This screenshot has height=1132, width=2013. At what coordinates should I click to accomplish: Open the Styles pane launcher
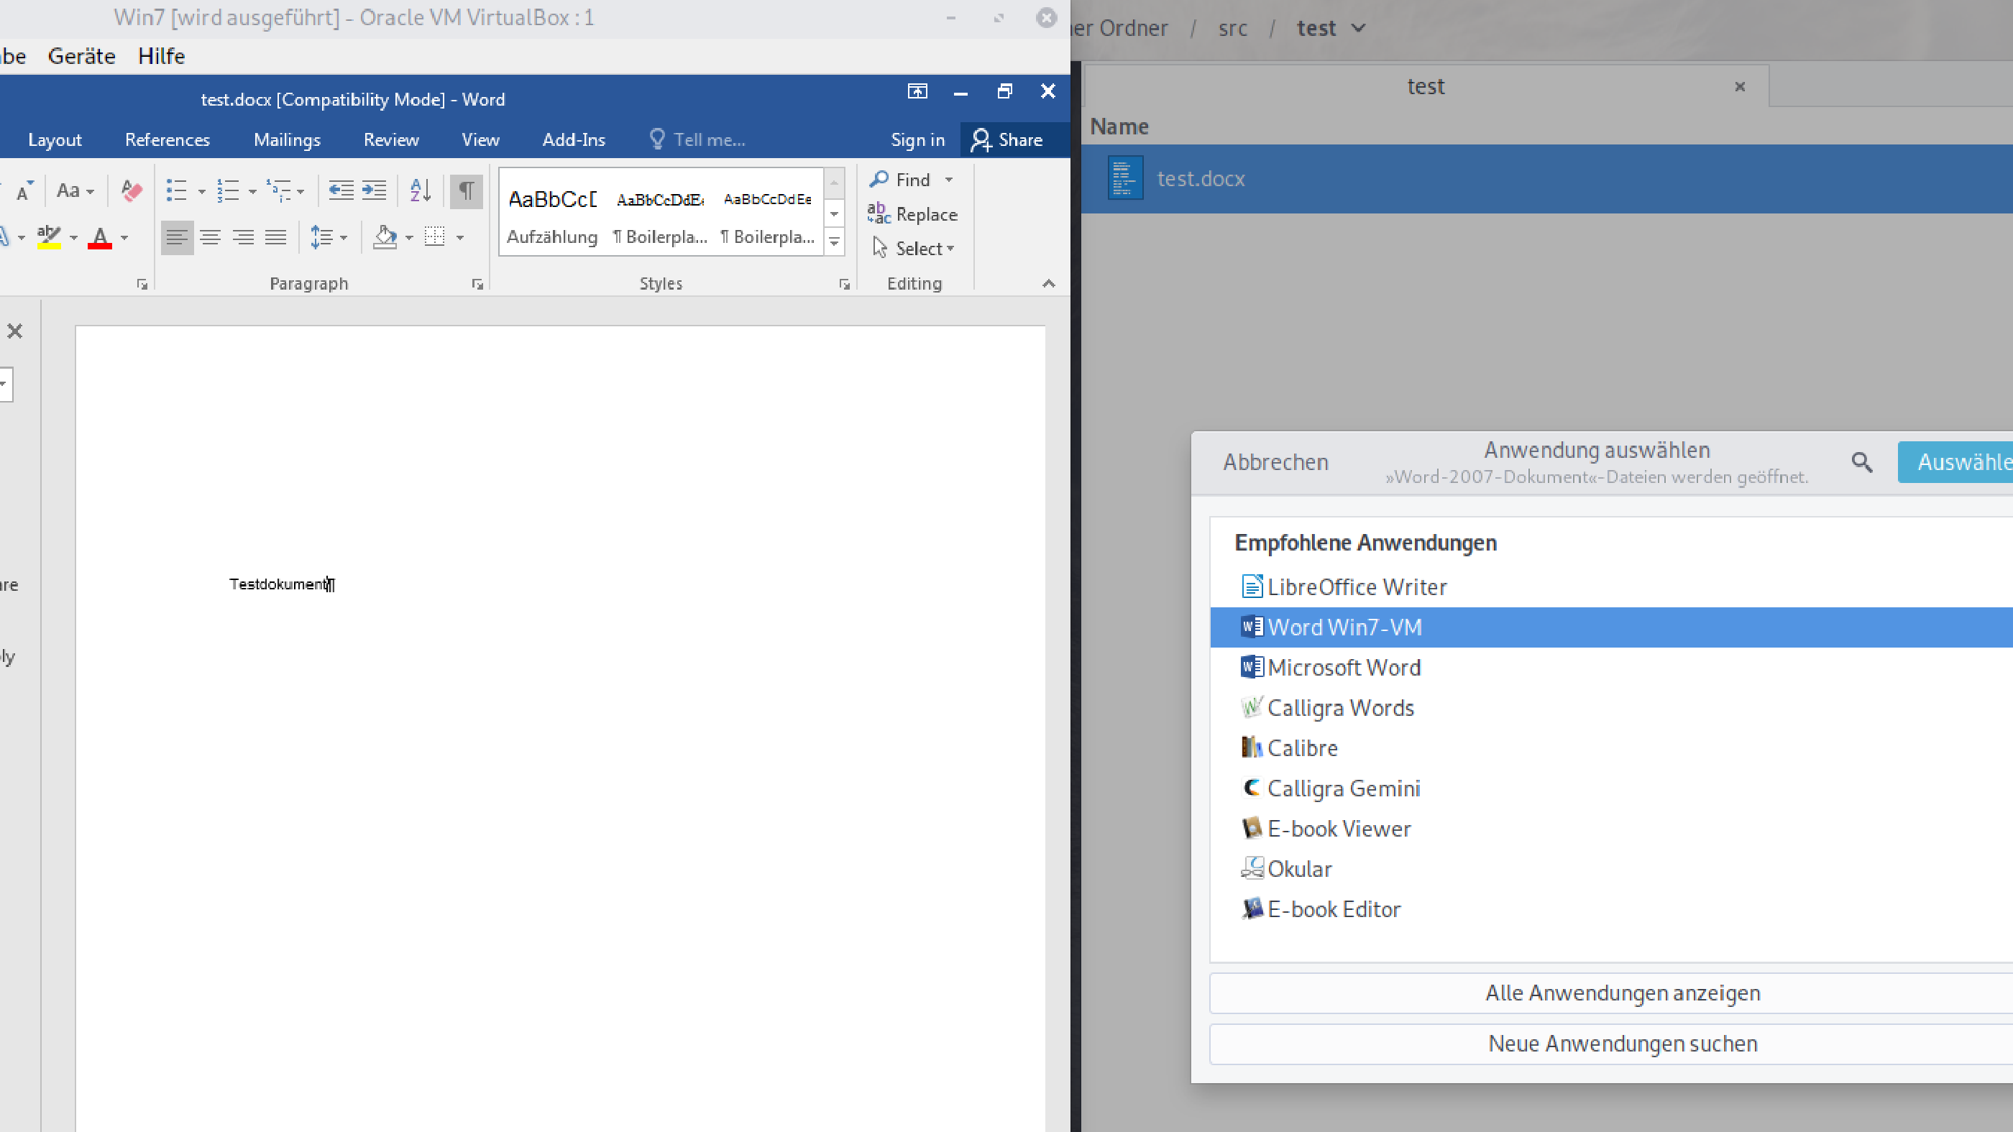[x=845, y=285]
